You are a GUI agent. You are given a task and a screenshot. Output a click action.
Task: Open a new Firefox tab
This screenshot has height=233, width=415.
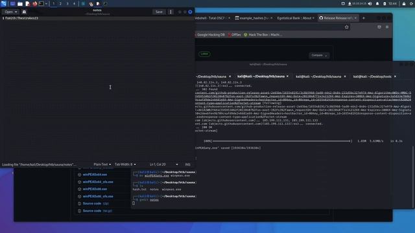click(x=364, y=18)
